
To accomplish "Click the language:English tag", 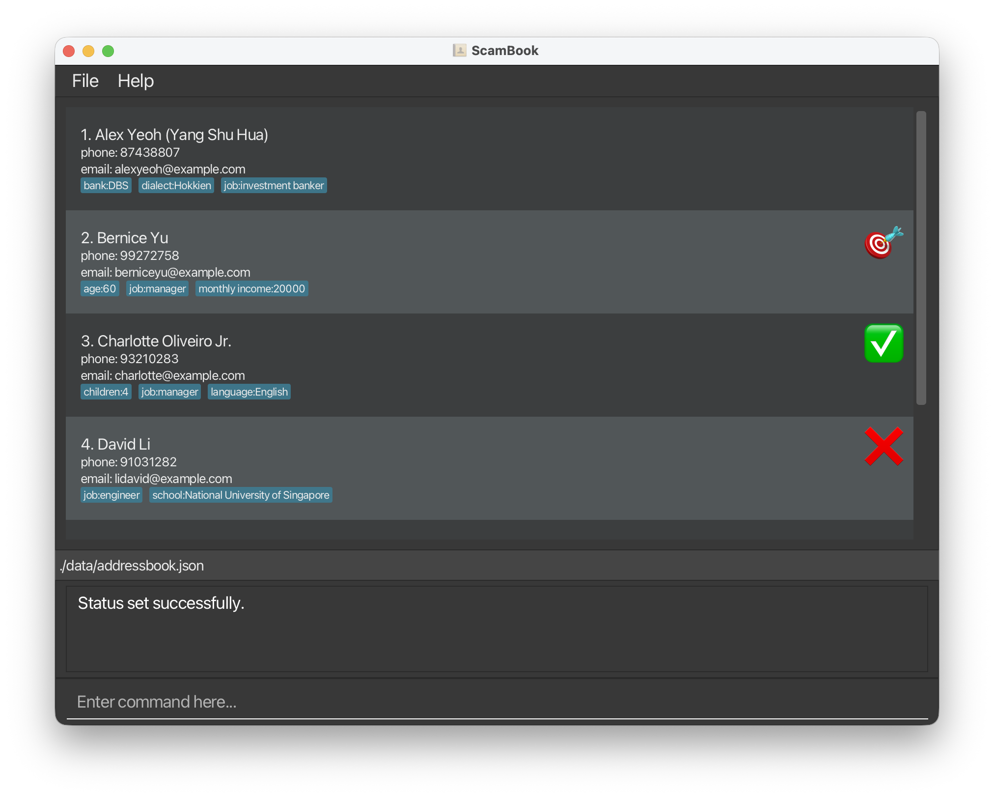I will point(249,392).
